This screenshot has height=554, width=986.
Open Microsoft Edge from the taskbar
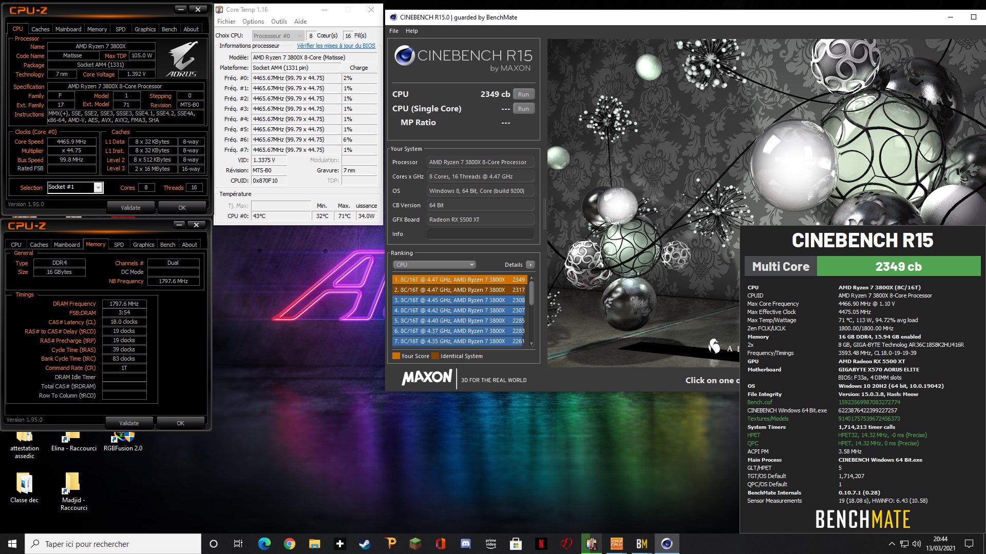coord(264,544)
